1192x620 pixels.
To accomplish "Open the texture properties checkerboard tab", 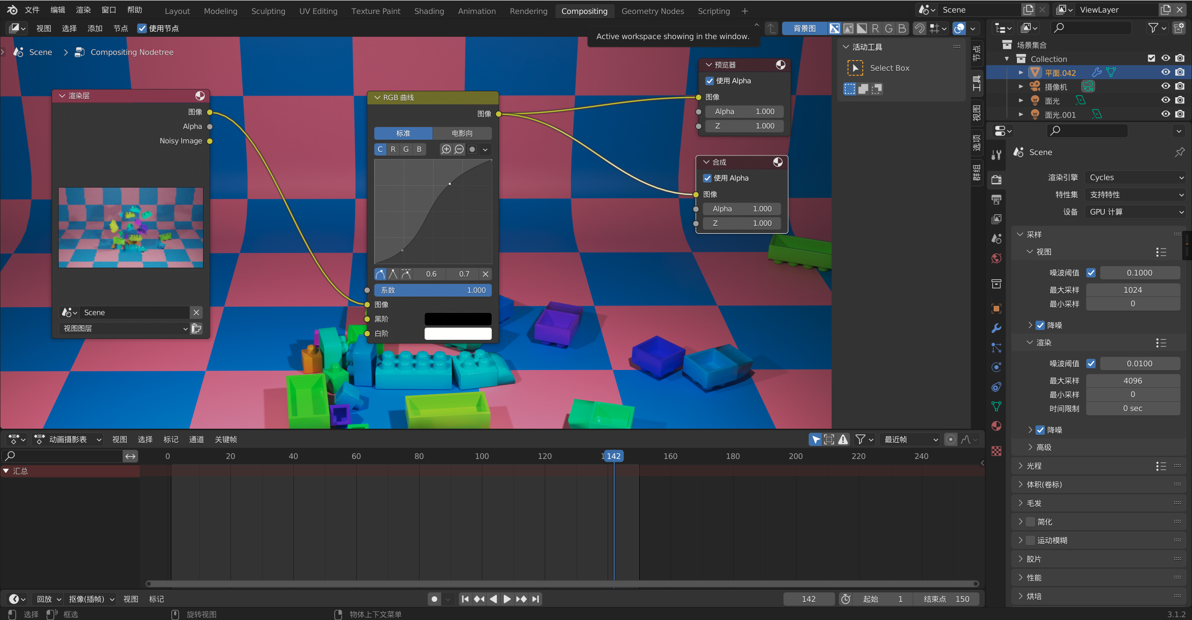I will [x=996, y=451].
